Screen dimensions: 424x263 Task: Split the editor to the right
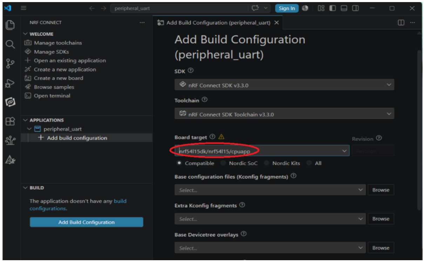click(x=401, y=22)
